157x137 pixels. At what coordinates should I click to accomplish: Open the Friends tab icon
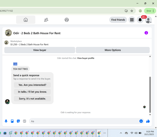[x=46, y=20]
